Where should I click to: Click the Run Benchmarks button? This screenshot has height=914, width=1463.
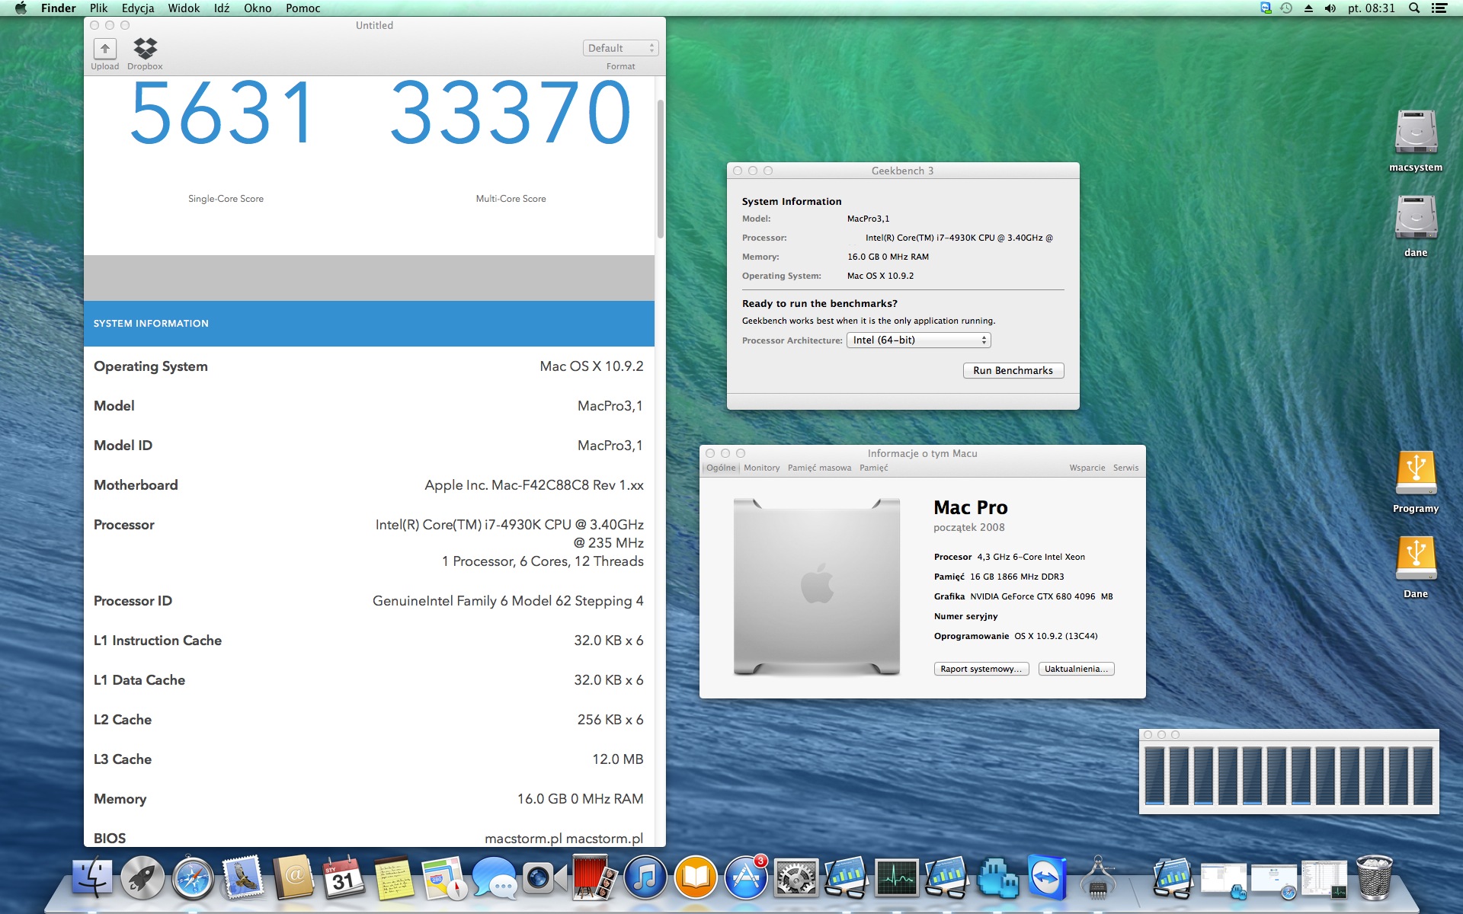pos(1013,371)
